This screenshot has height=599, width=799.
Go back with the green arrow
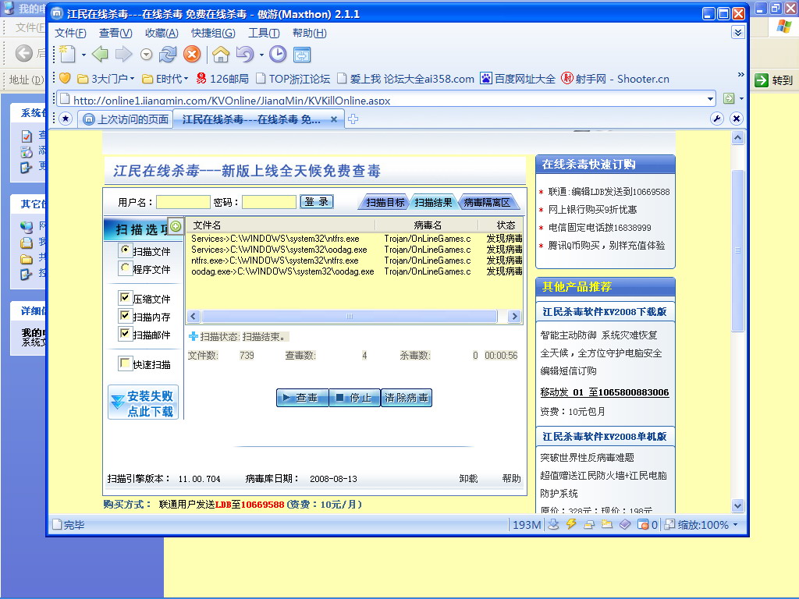click(x=100, y=54)
